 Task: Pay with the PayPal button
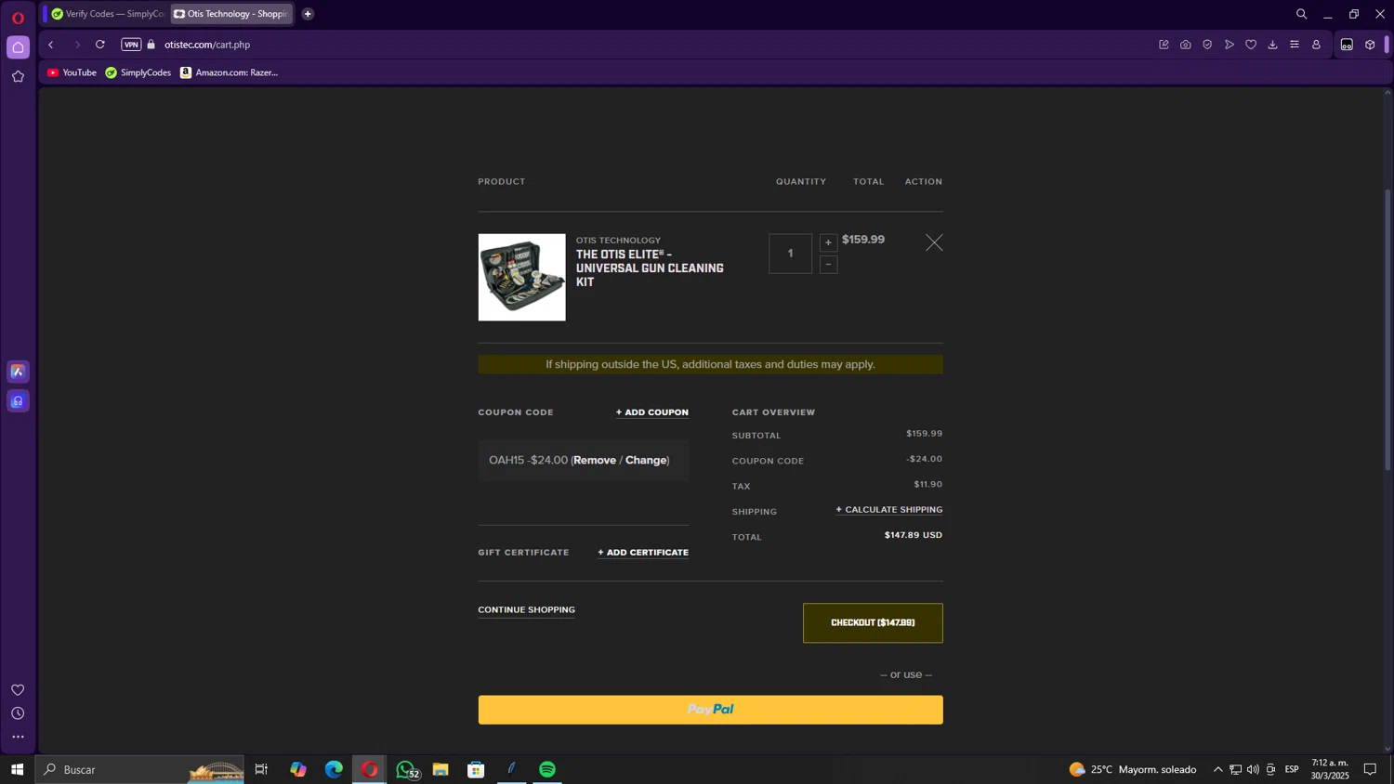coord(710,710)
